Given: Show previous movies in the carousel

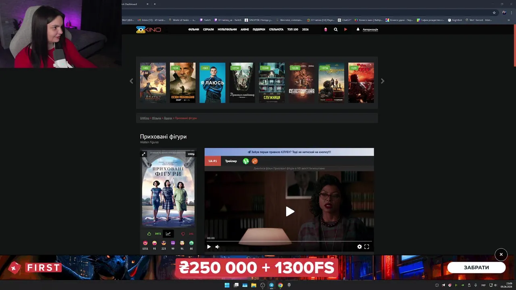Looking at the screenshot, I should [x=131, y=81].
